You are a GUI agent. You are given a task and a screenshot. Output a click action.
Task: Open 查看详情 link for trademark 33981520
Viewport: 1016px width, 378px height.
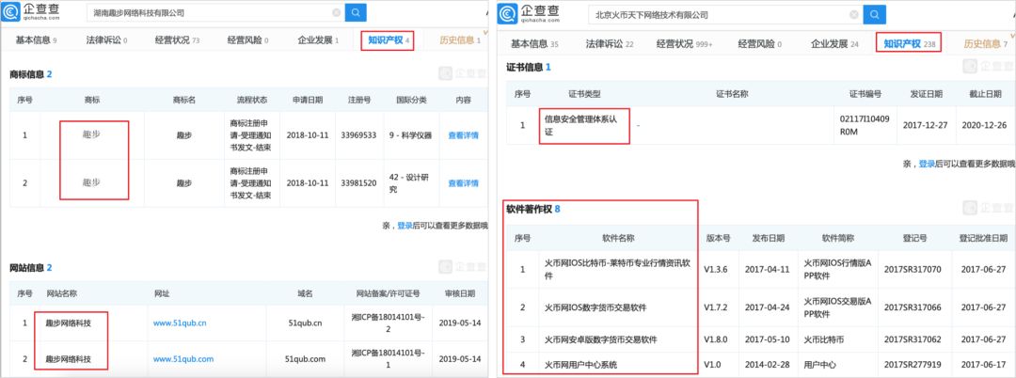point(463,182)
